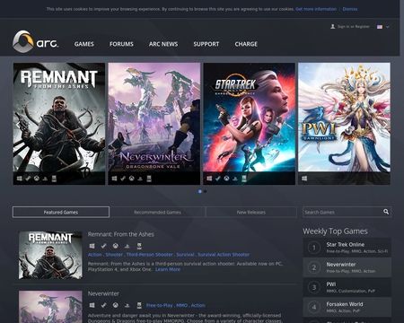Click Epic Games icon on Star Trek banner card

click(244, 179)
